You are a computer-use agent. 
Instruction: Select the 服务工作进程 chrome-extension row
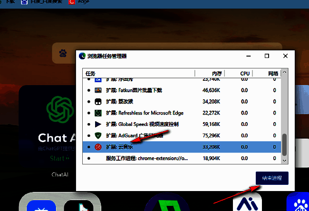[x=143, y=158]
